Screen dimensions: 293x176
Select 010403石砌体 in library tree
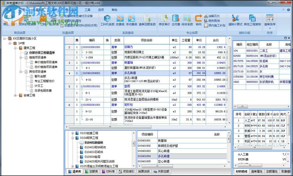[x=94, y=152]
